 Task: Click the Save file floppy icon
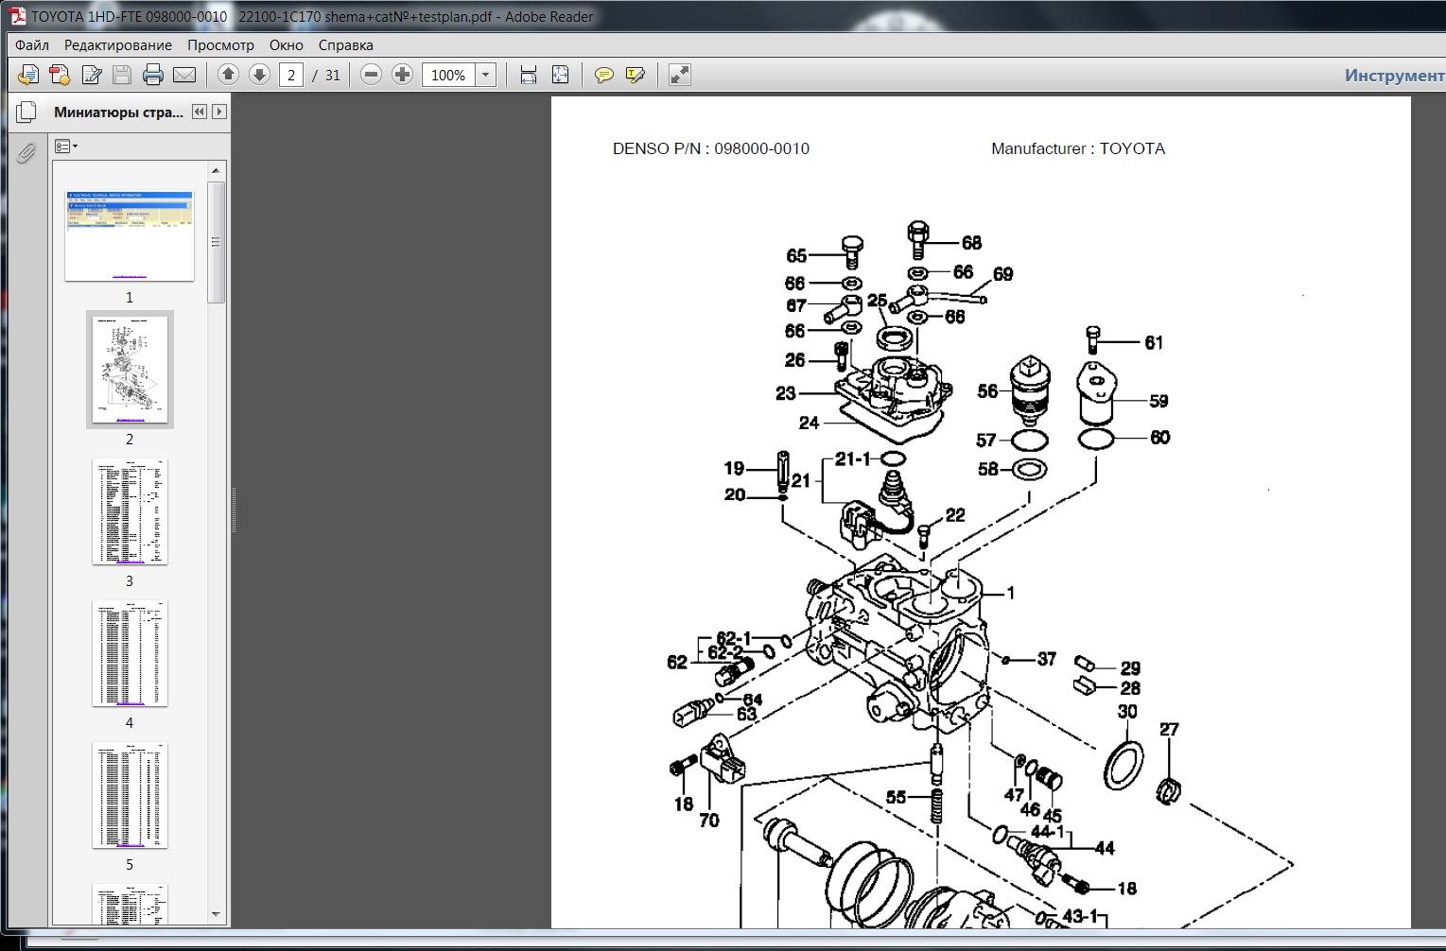tap(122, 75)
